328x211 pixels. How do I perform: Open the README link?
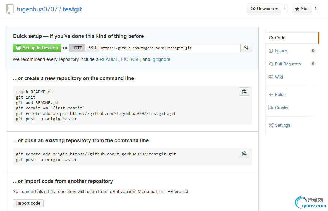109,59
